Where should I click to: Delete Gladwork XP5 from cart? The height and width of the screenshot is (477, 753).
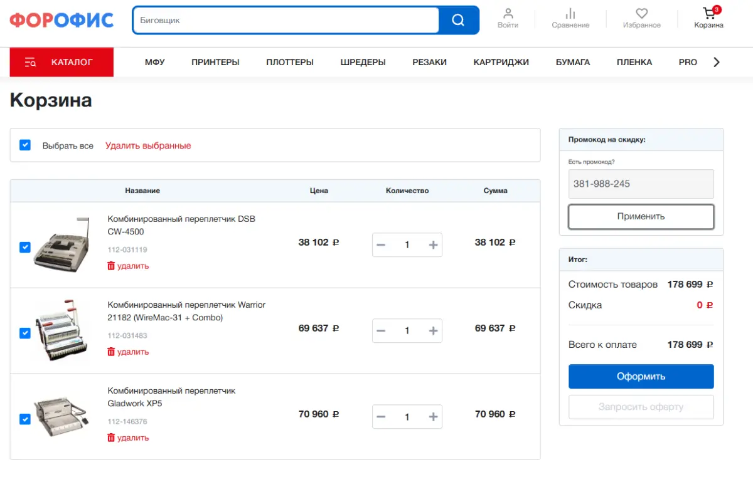click(x=128, y=438)
